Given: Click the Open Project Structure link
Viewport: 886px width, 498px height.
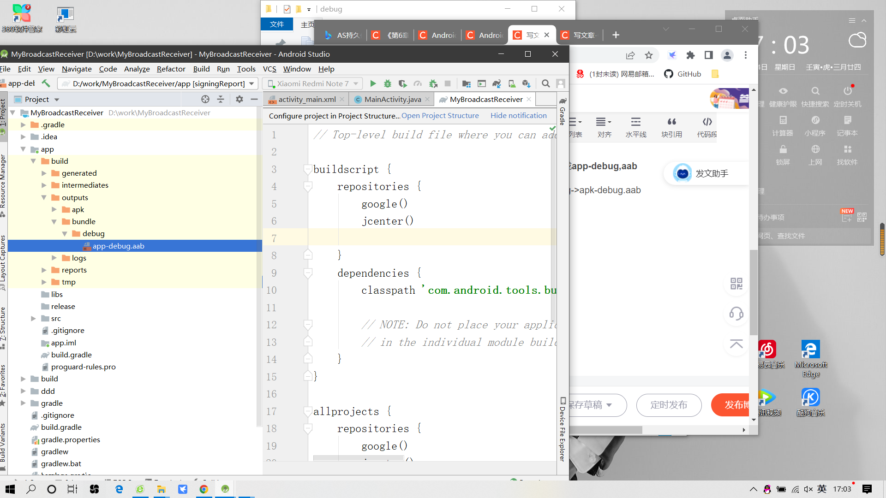Looking at the screenshot, I should [440, 116].
